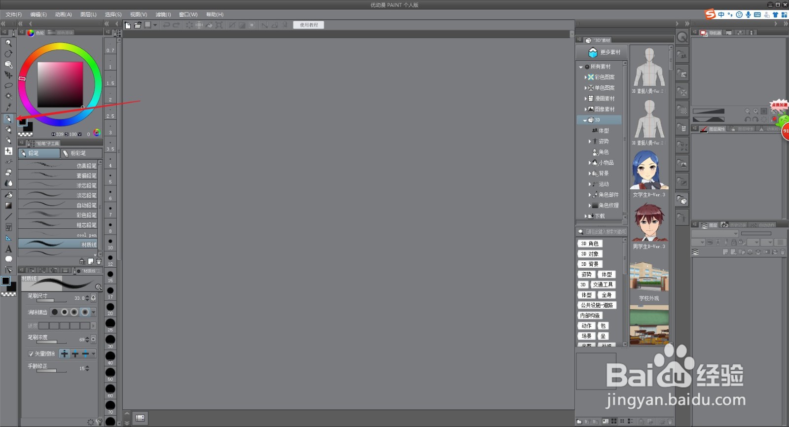Select the middle vector erase mode
789x427 pixels.
[x=75, y=354]
